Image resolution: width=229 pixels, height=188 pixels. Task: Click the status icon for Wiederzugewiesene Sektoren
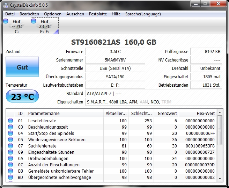10,139
